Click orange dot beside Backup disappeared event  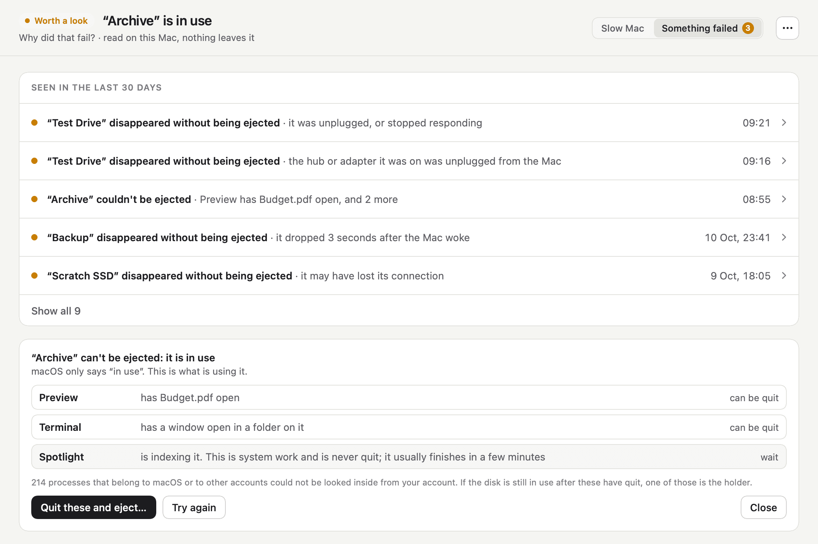(x=34, y=237)
